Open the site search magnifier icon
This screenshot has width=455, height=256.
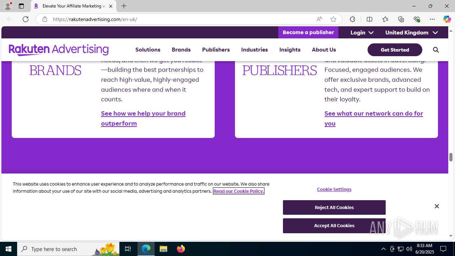pos(436,50)
